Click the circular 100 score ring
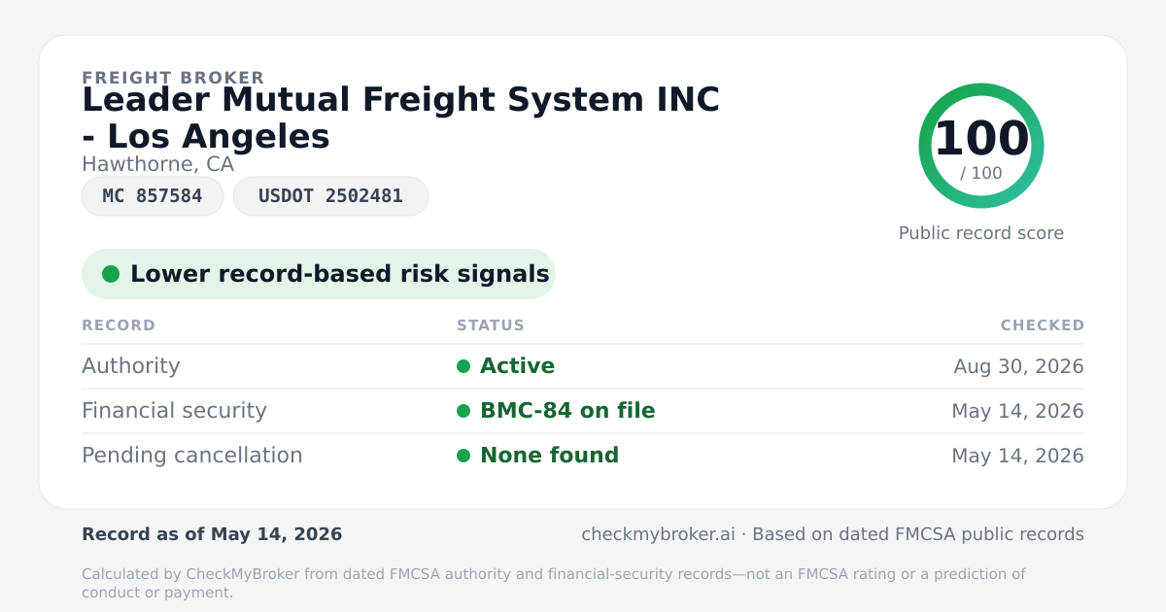1166x612 pixels. click(981, 146)
